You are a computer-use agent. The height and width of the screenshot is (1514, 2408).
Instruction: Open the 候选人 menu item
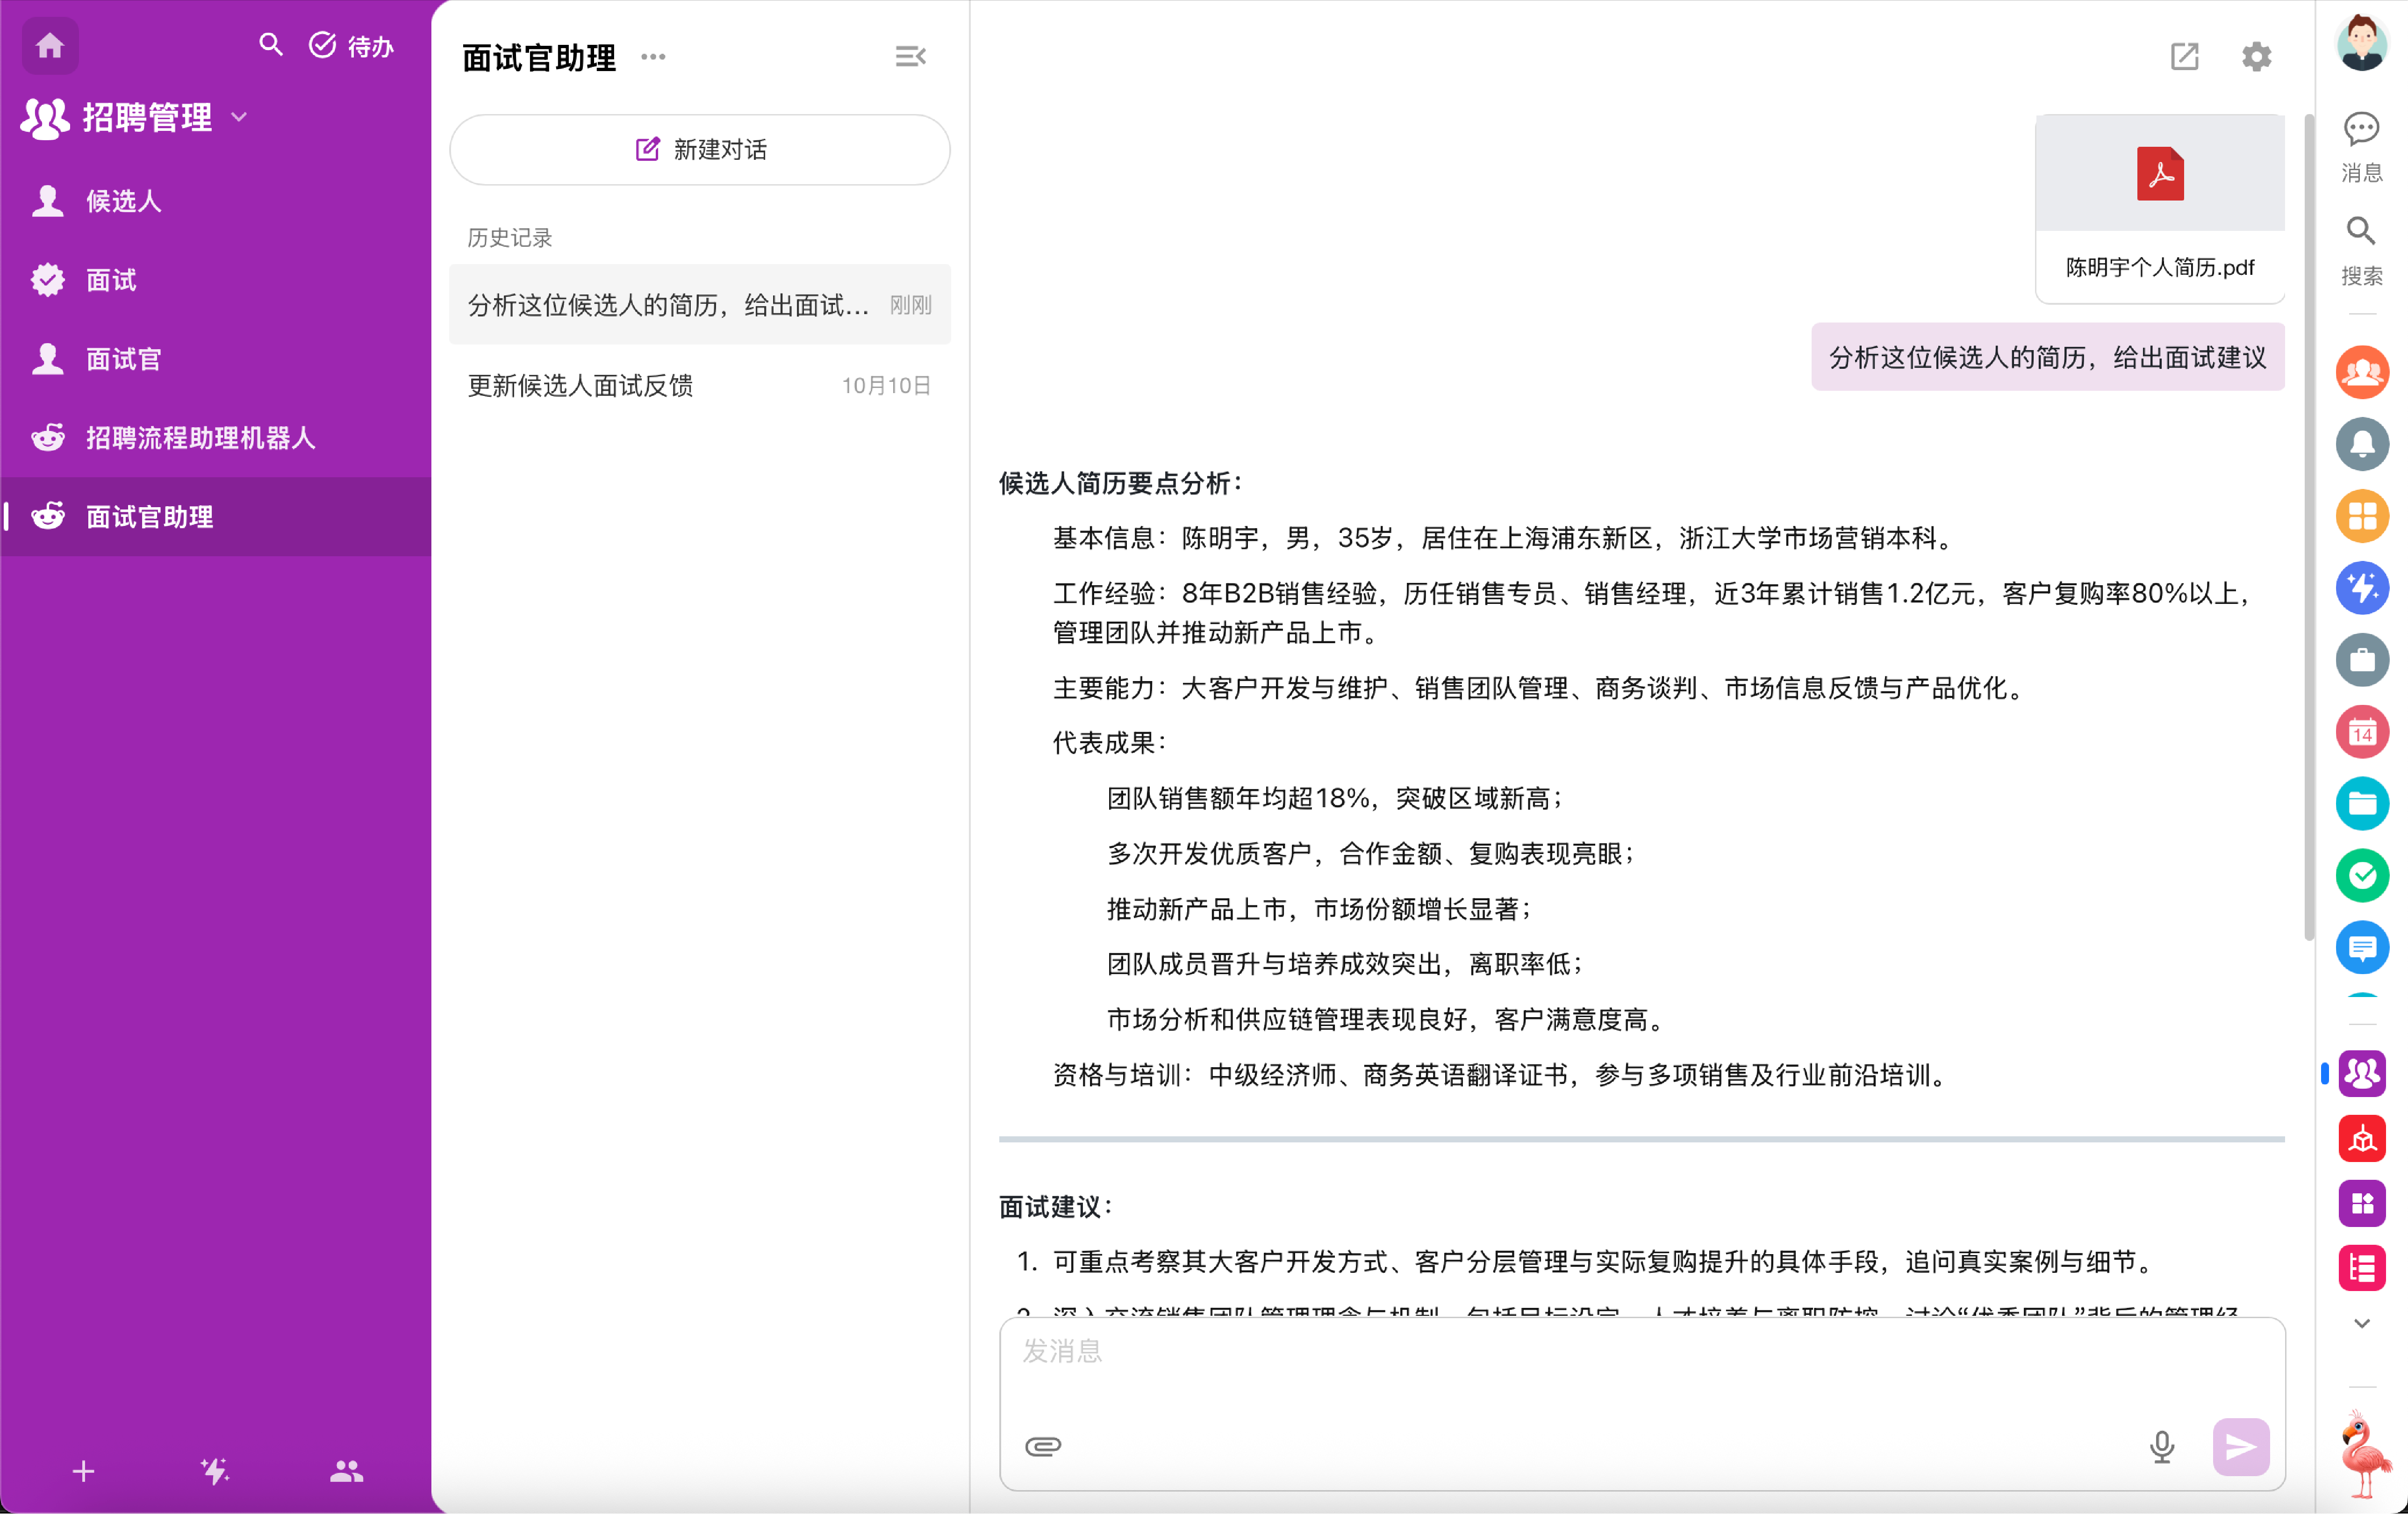[x=123, y=201]
